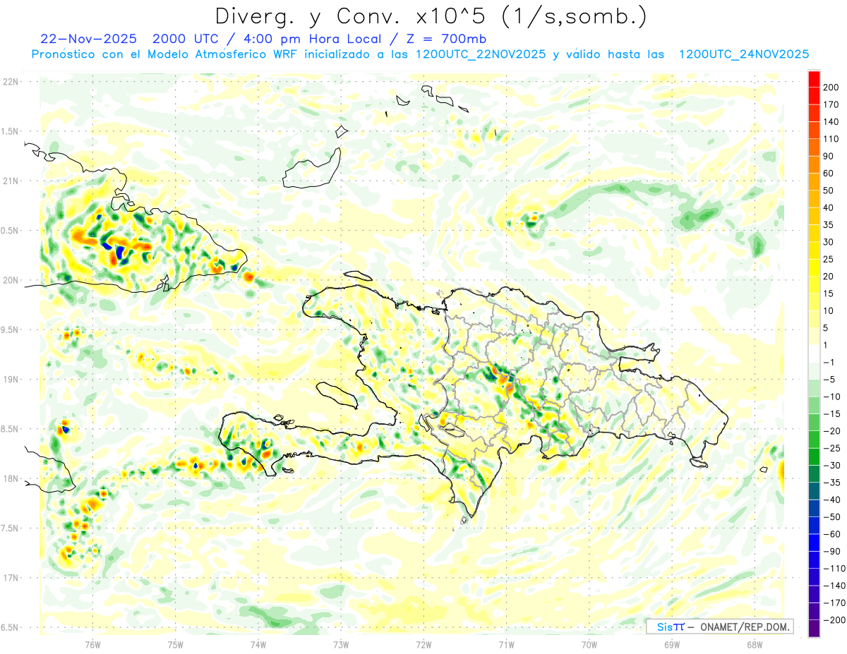Screen dimensions: 847x654
Task: Select the color bar segment between 140 and 170
Action: (x=814, y=114)
